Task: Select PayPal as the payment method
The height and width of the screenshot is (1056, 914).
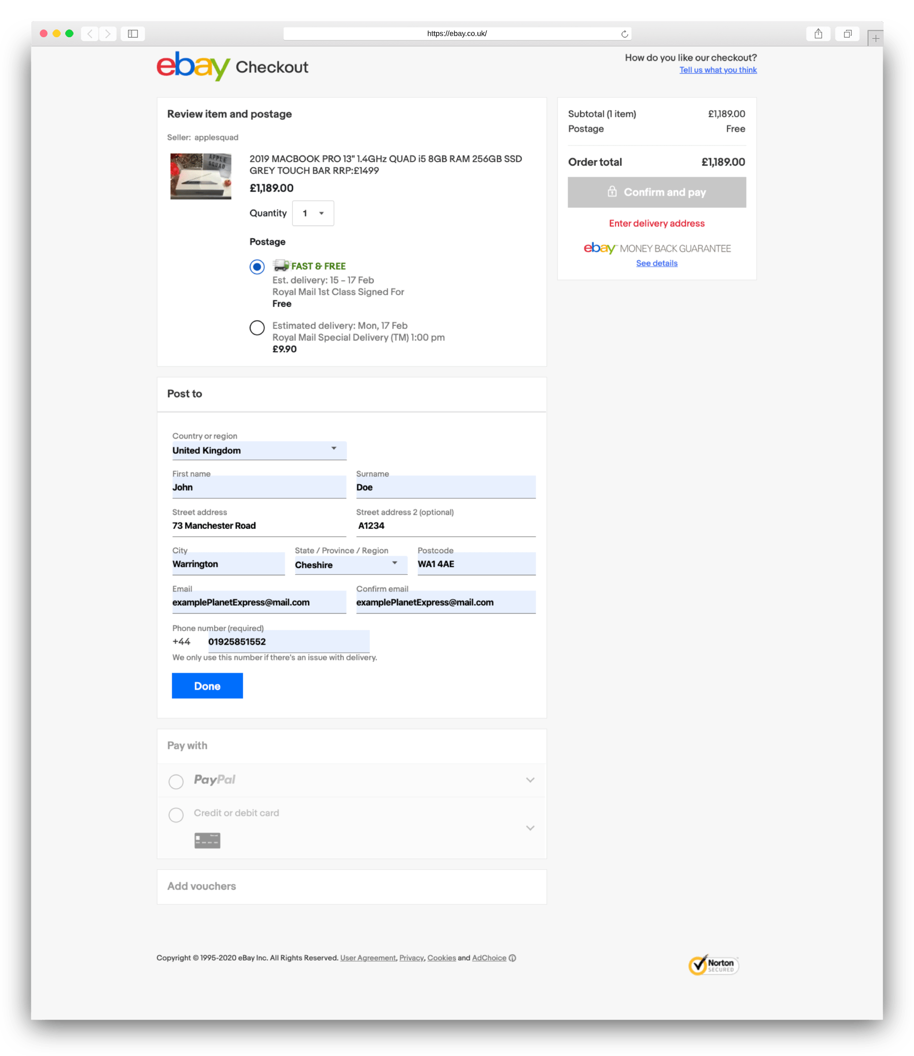Action: 176,781
